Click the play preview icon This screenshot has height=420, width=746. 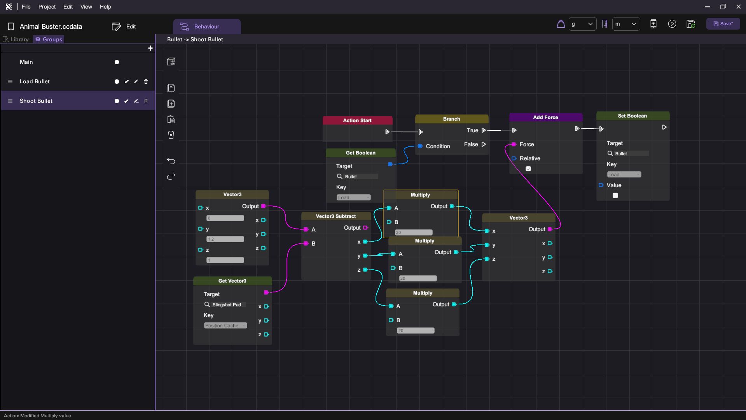point(672,24)
